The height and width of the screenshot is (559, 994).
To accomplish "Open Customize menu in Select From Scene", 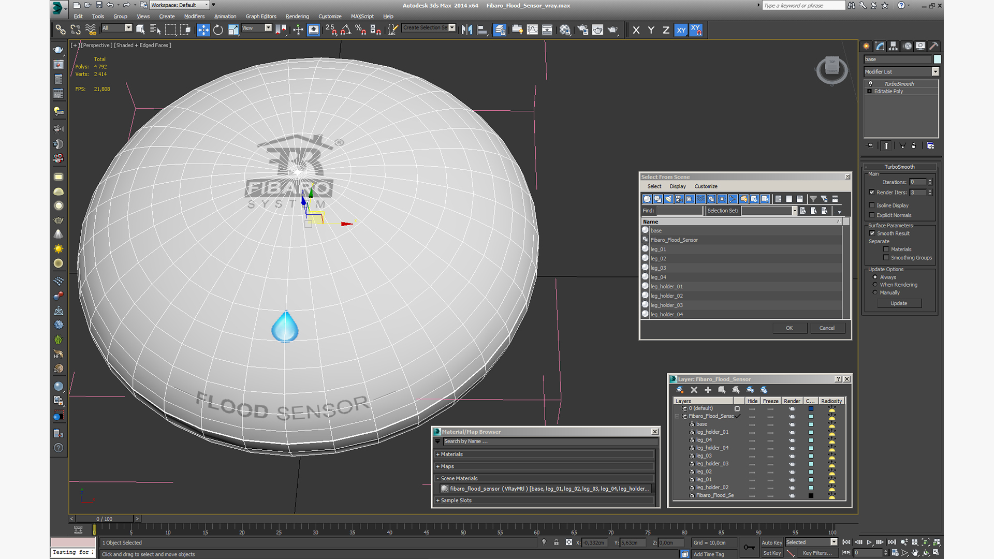I will tap(706, 186).
